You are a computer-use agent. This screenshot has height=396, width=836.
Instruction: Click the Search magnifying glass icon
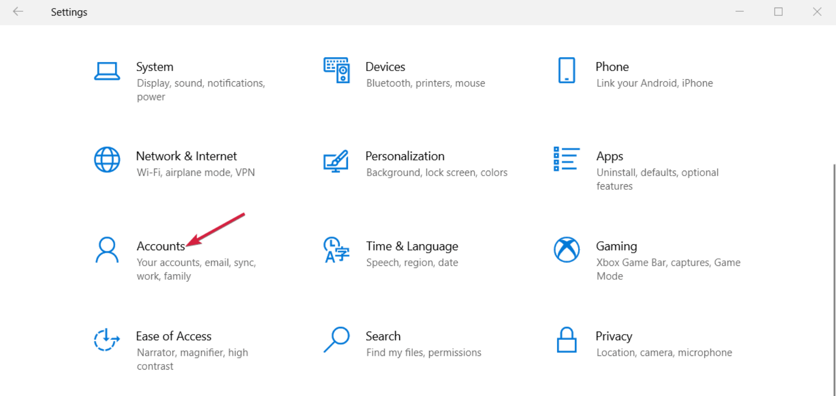coord(336,340)
